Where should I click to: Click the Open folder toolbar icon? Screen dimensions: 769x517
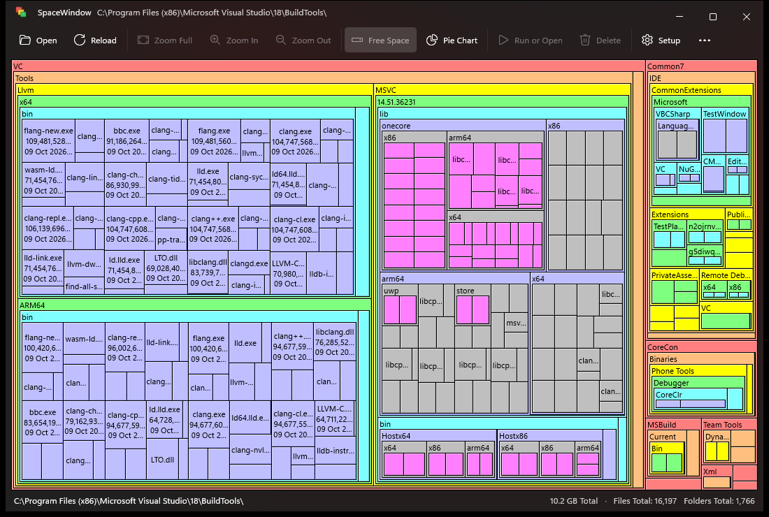24,41
